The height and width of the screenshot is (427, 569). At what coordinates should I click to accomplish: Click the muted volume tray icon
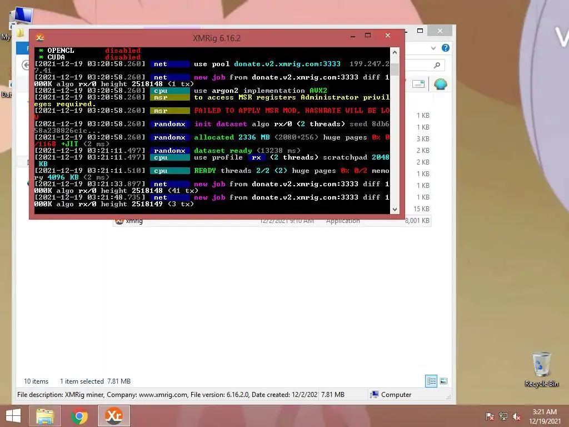517,416
